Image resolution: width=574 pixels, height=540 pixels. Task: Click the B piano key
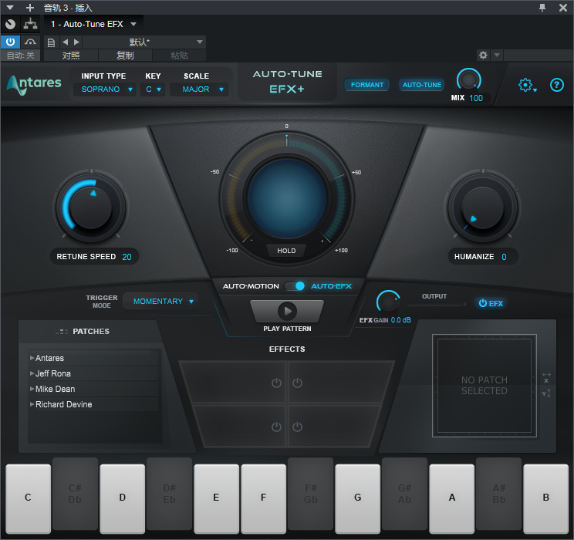[x=545, y=498]
